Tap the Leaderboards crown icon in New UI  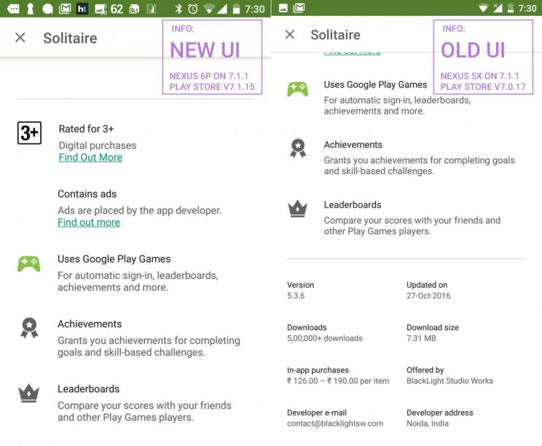28,393
